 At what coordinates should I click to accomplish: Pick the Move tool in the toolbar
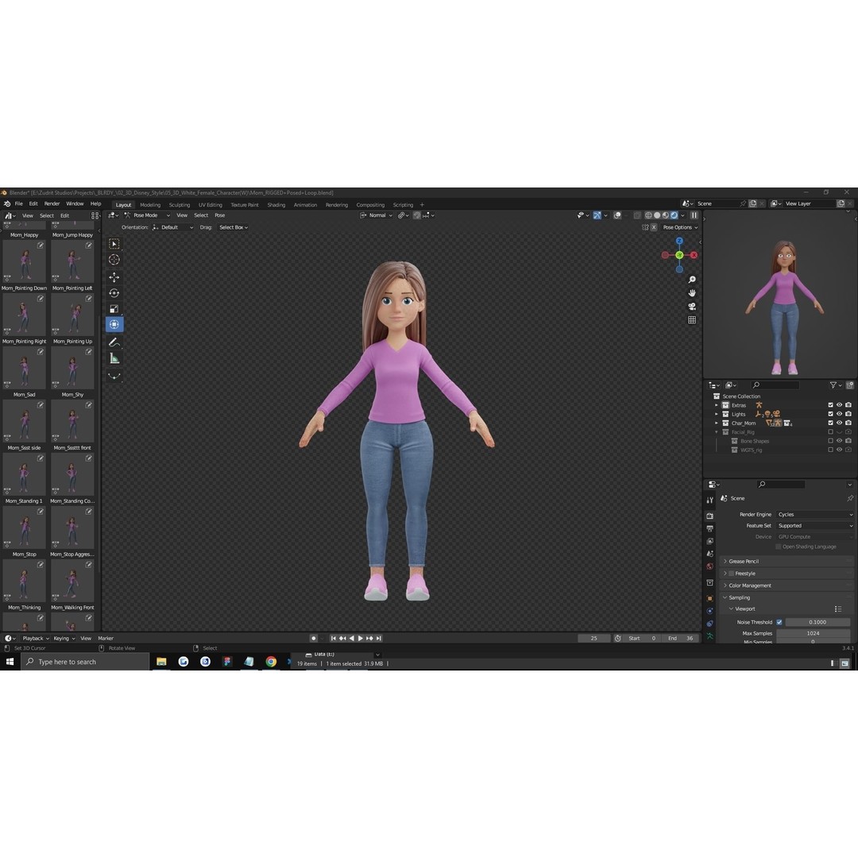coord(114,277)
